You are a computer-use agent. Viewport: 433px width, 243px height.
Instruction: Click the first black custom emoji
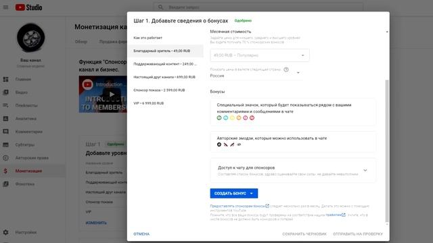tap(219, 144)
